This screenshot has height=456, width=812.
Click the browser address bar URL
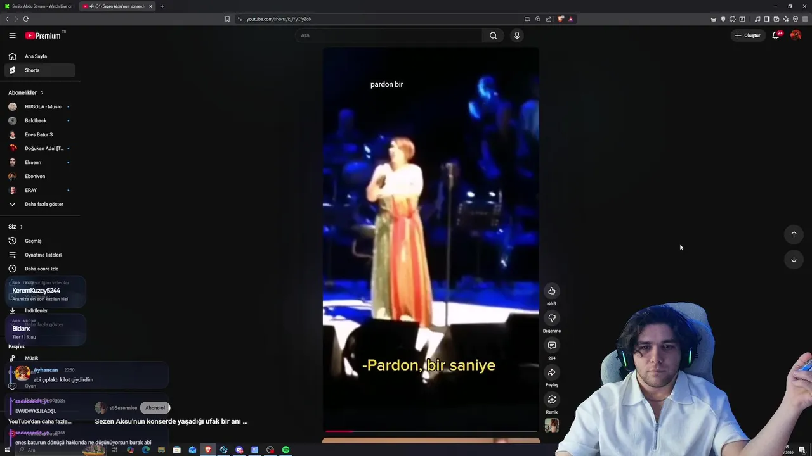pyautogui.click(x=278, y=19)
